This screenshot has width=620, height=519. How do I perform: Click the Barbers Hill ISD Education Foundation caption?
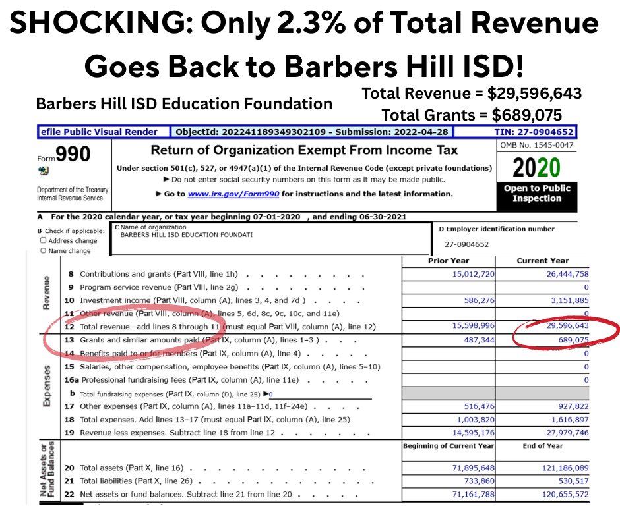pyautogui.click(x=184, y=104)
